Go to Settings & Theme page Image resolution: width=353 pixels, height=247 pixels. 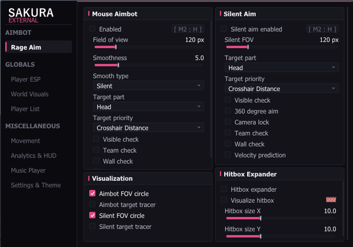click(x=36, y=185)
